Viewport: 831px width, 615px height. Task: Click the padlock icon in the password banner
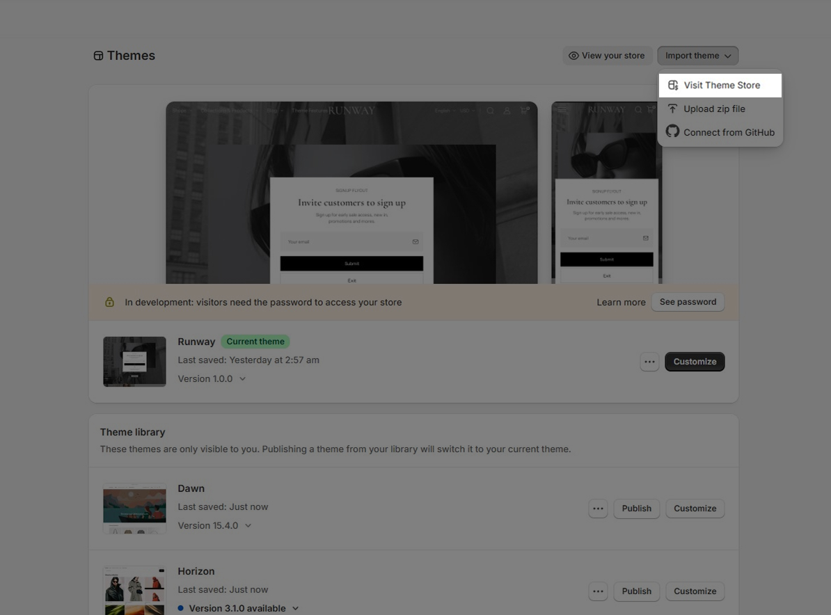coord(109,302)
